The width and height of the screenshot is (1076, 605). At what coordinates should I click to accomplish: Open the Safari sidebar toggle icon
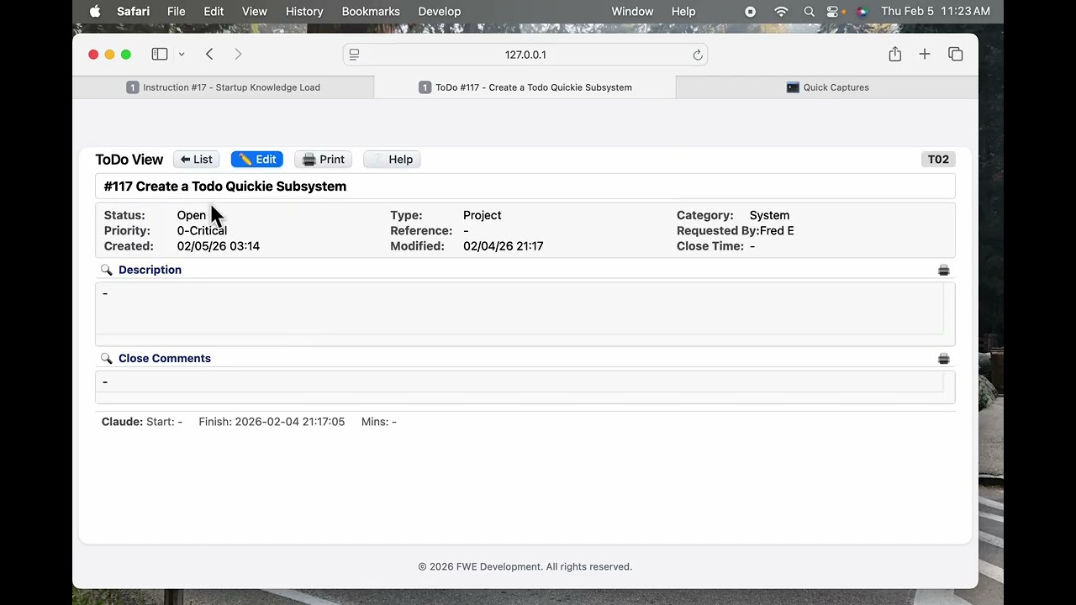[x=159, y=54]
